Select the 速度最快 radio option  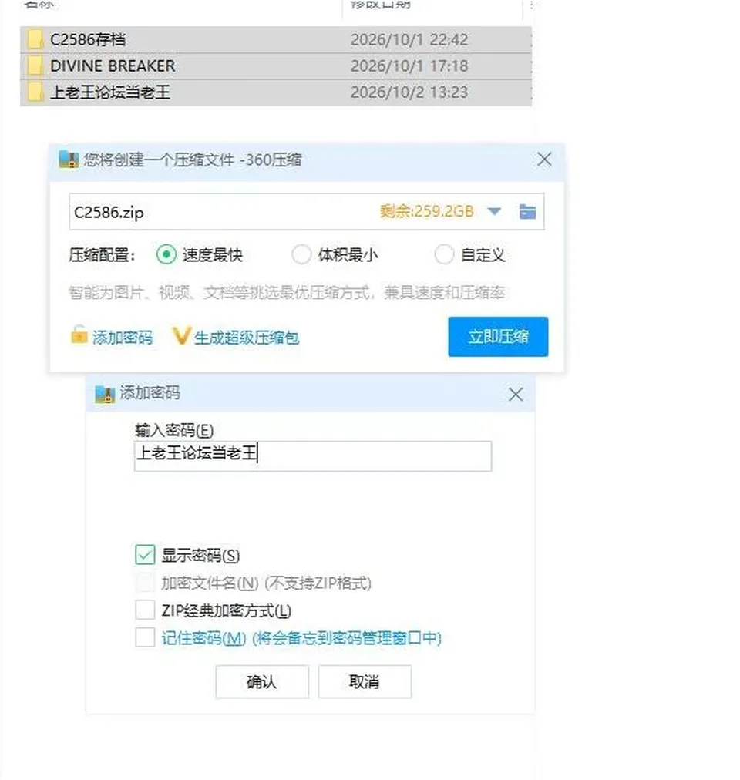(x=166, y=254)
